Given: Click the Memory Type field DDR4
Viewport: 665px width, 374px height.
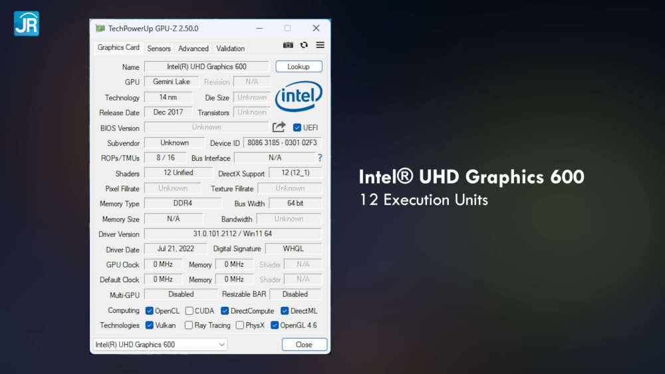Looking at the screenshot, I should click(x=183, y=204).
